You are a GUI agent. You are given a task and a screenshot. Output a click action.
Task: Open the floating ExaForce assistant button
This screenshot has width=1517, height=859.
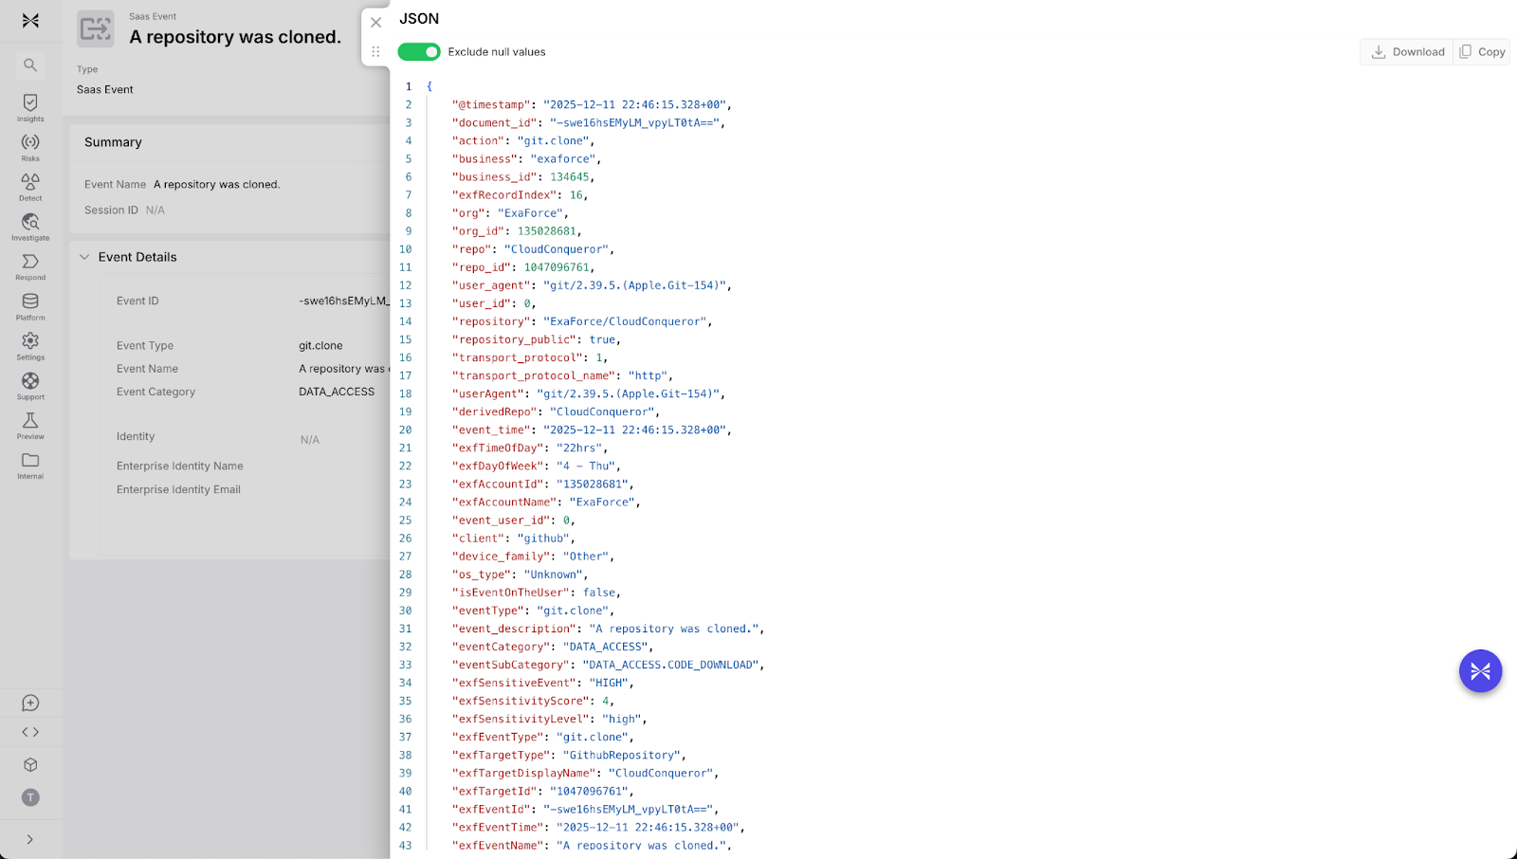point(1480,671)
